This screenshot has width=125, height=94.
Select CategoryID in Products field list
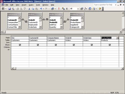tap(75, 27)
